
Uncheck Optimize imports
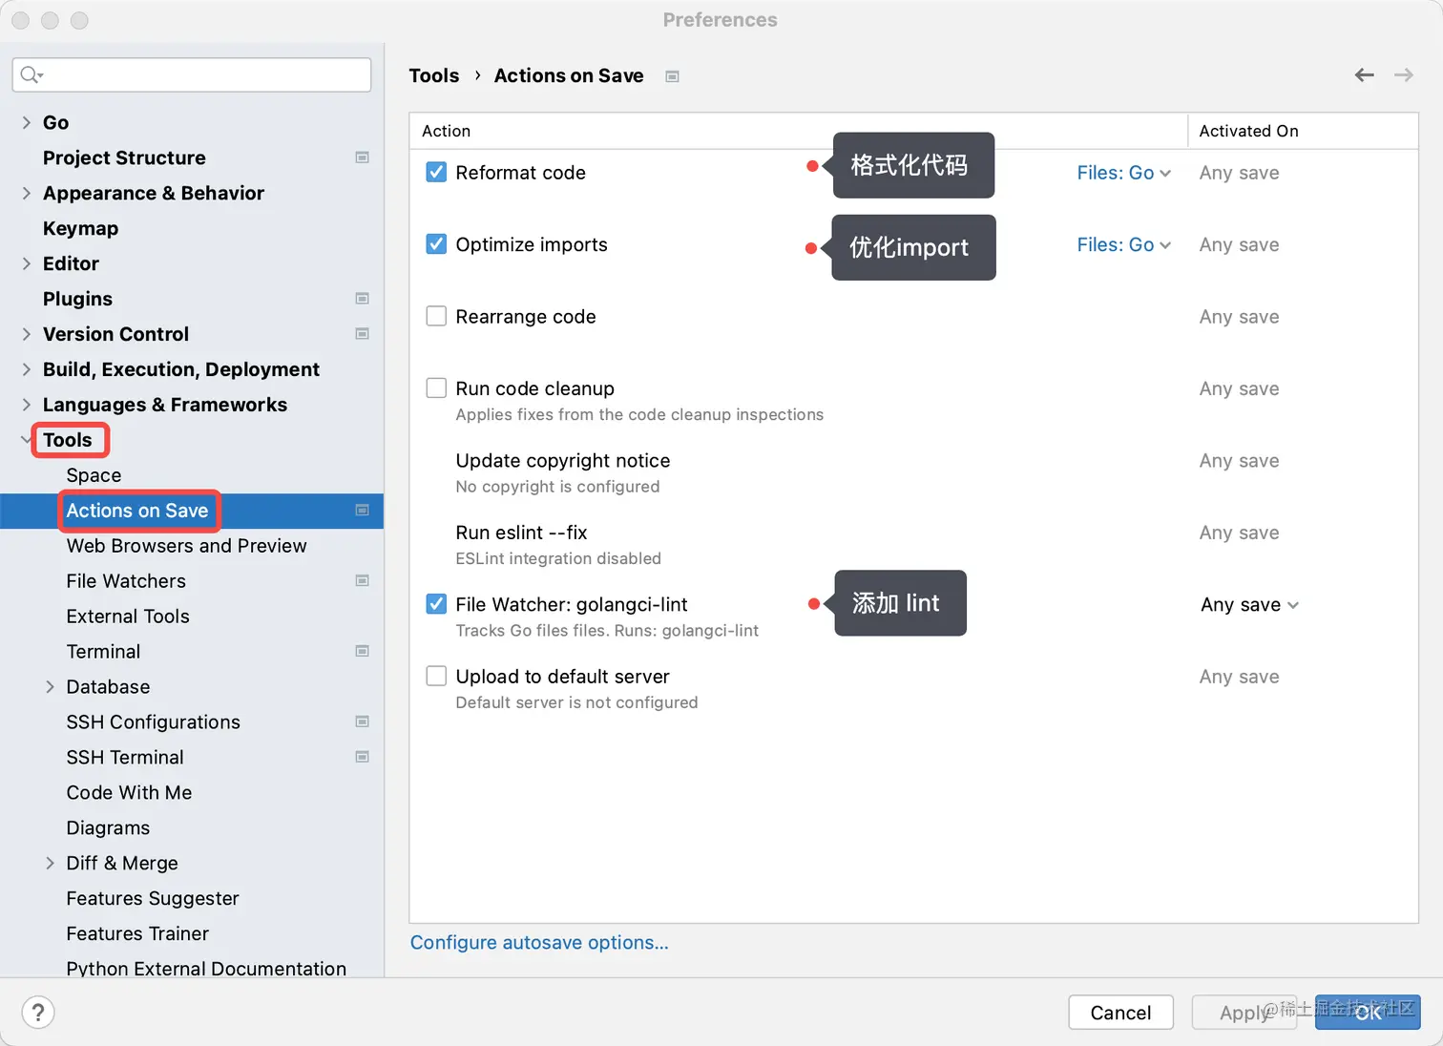(x=436, y=244)
